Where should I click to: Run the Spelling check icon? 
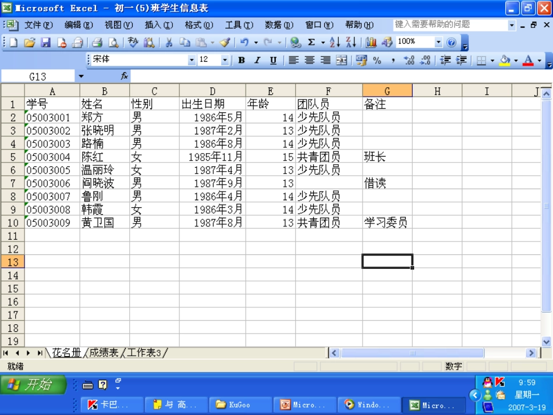(133, 42)
